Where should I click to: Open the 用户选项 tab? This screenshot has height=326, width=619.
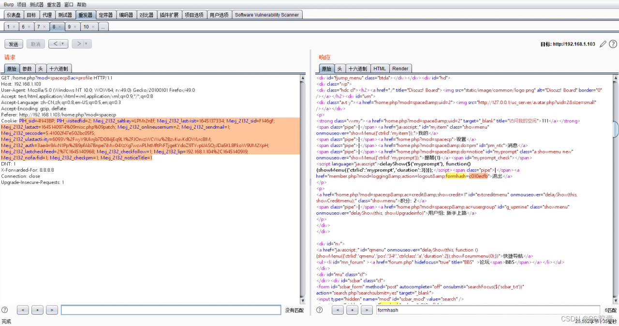click(219, 15)
